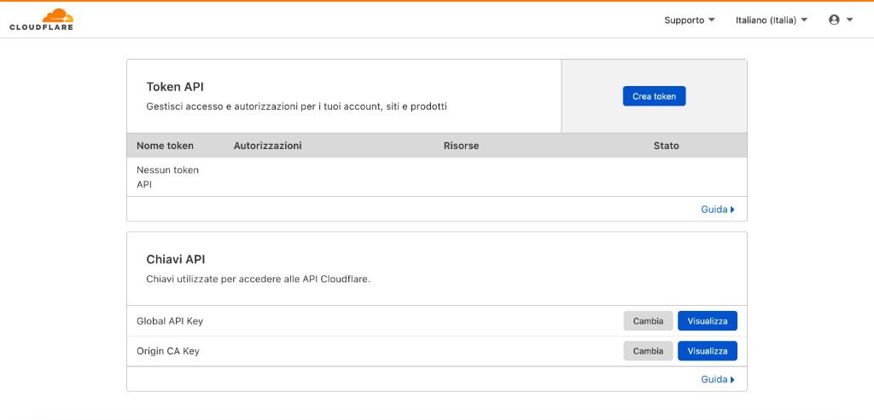
Task: Open the user account profile icon
Action: click(834, 20)
